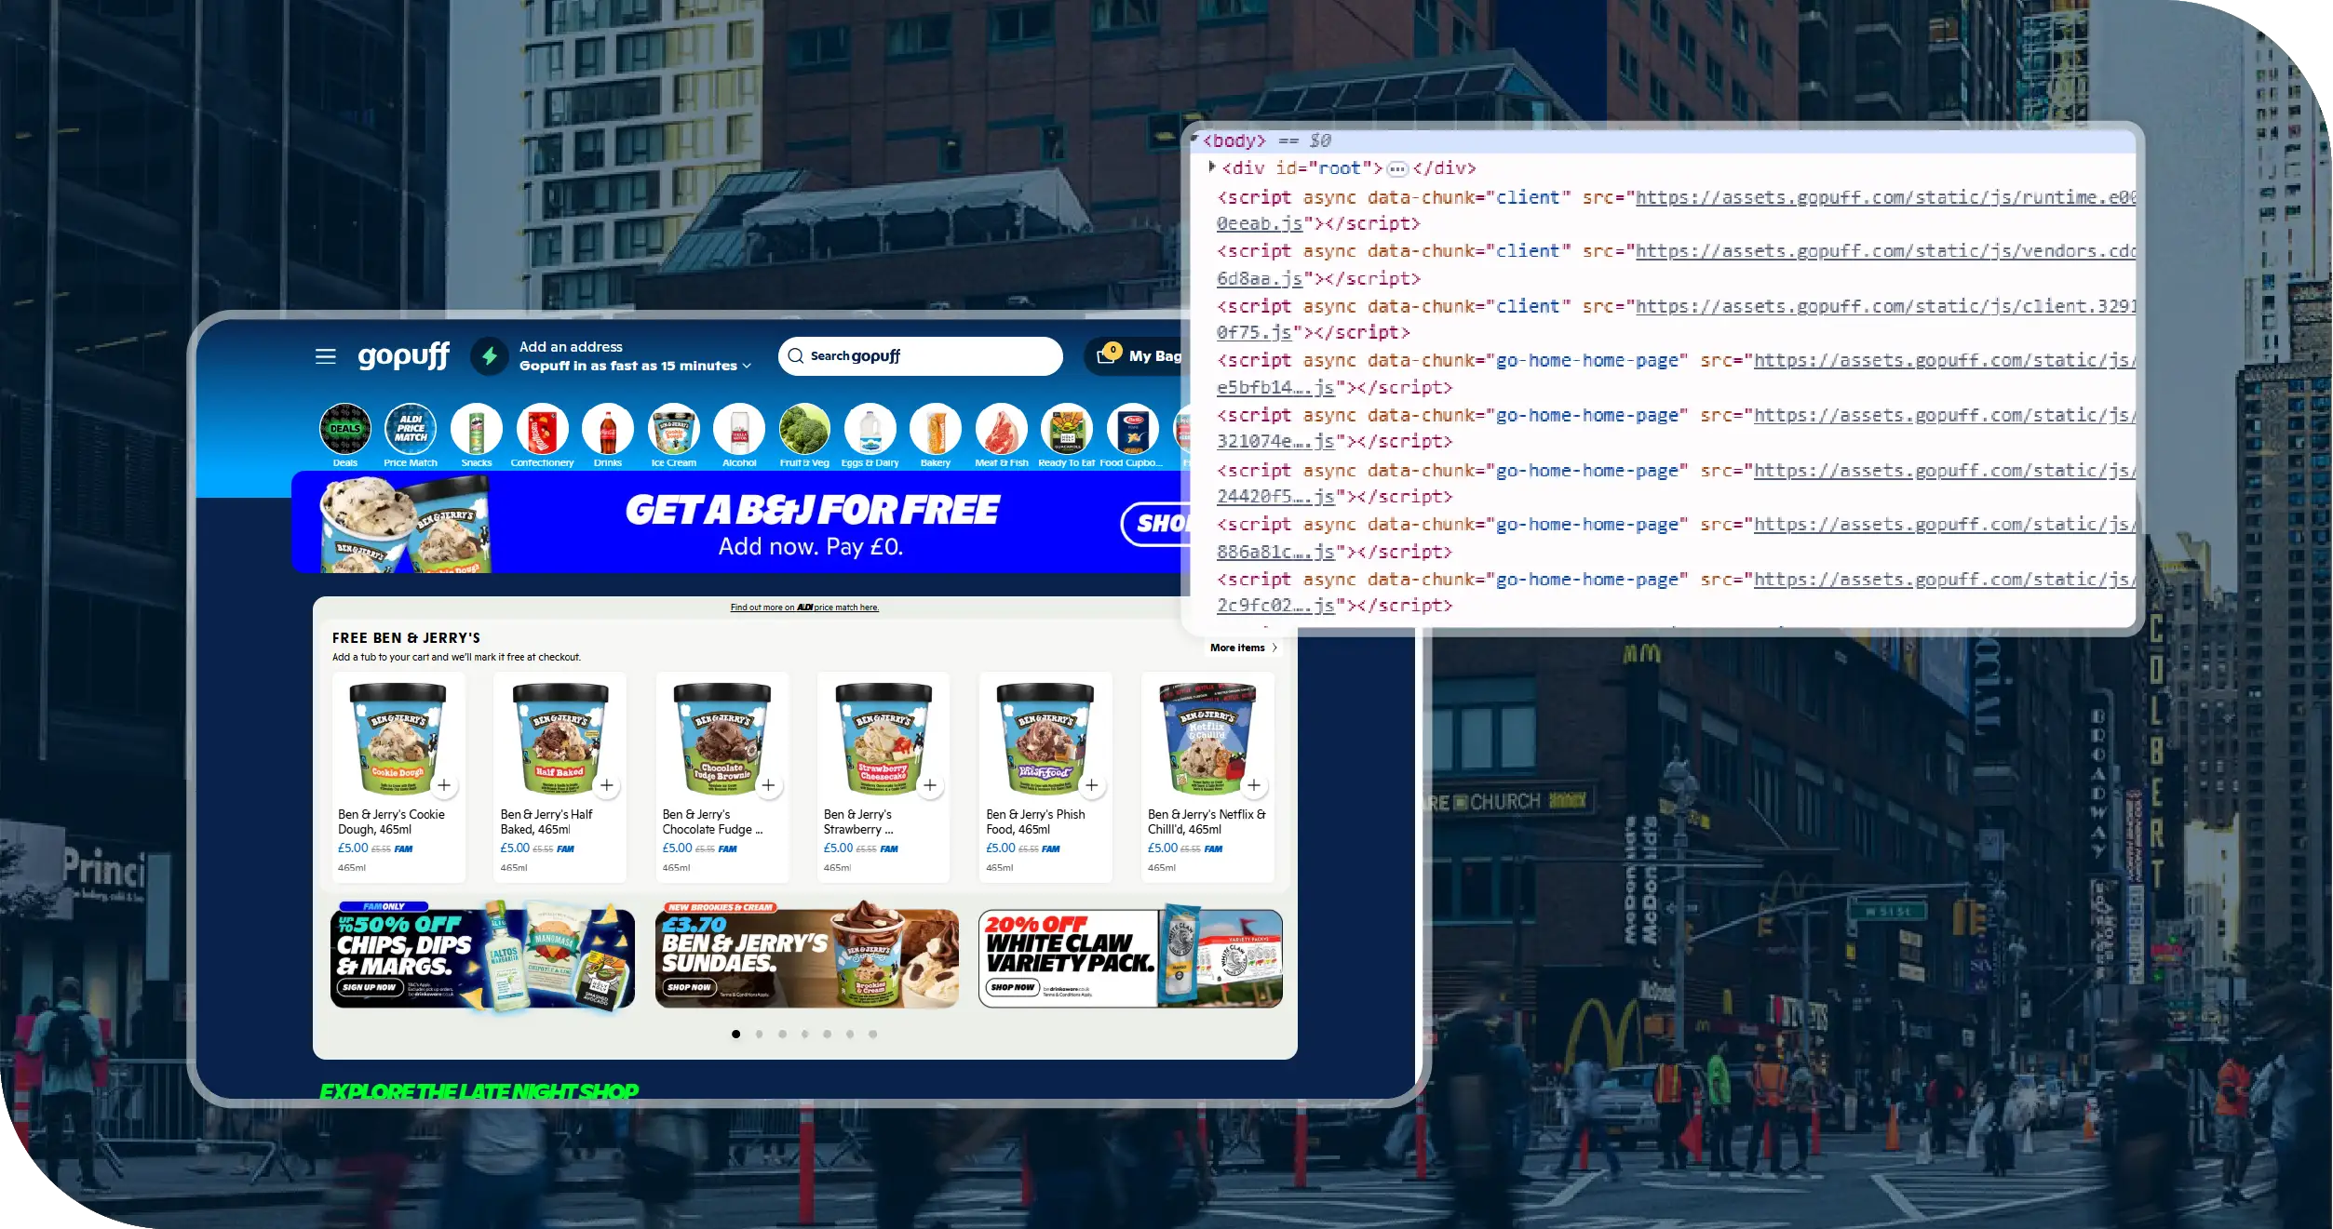Jump to the last carousel page dot
2333x1229 pixels.
click(872, 1034)
